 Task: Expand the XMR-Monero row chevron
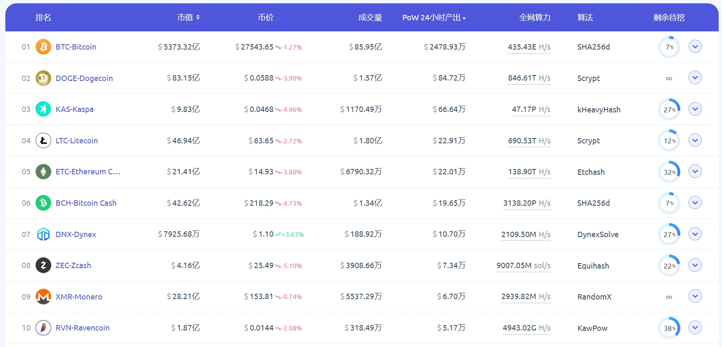(x=695, y=296)
